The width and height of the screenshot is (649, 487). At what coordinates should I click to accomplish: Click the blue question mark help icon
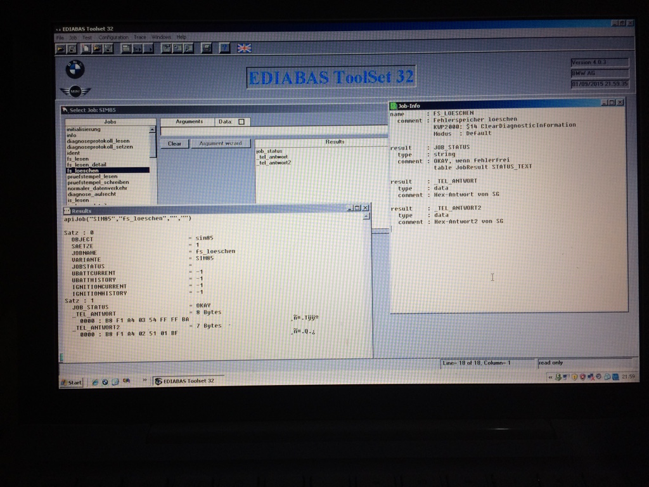coord(224,48)
